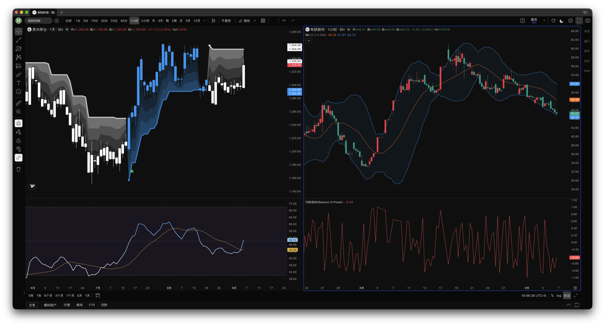Maximize the bottom panel
Screen dimensions: 605x326
click(x=577, y=305)
